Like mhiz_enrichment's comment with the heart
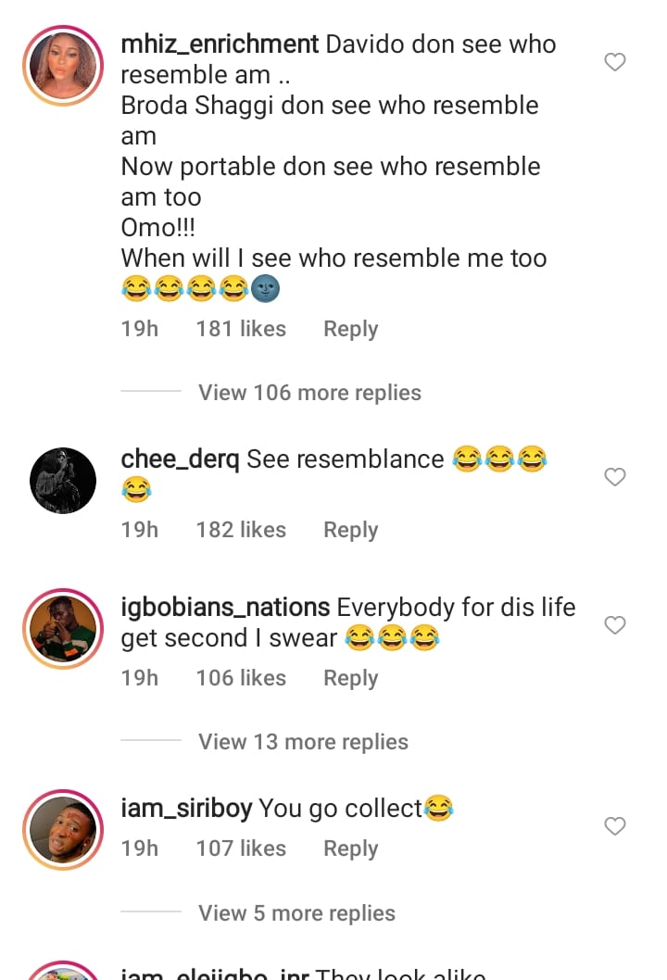Image resolution: width=667 pixels, height=980 pixels. (x=615, y=62)
